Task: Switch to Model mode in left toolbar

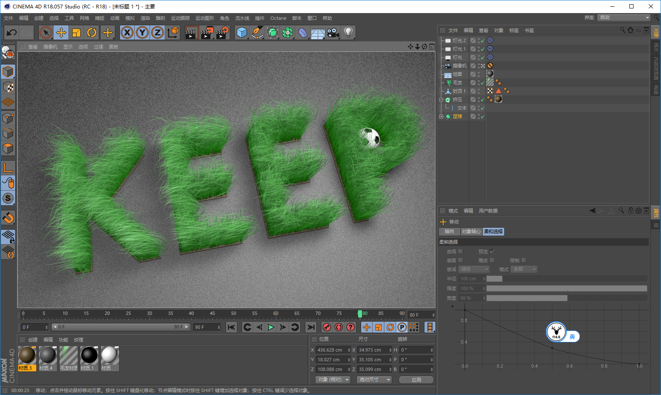Action: tap(8, 72)
